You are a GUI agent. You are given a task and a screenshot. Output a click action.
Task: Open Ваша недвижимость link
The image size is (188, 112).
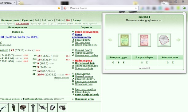click(81, 36)
